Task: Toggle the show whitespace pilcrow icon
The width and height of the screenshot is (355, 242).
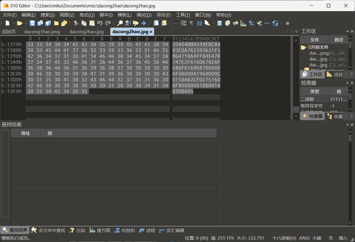Action: click(x=191, y=23)
